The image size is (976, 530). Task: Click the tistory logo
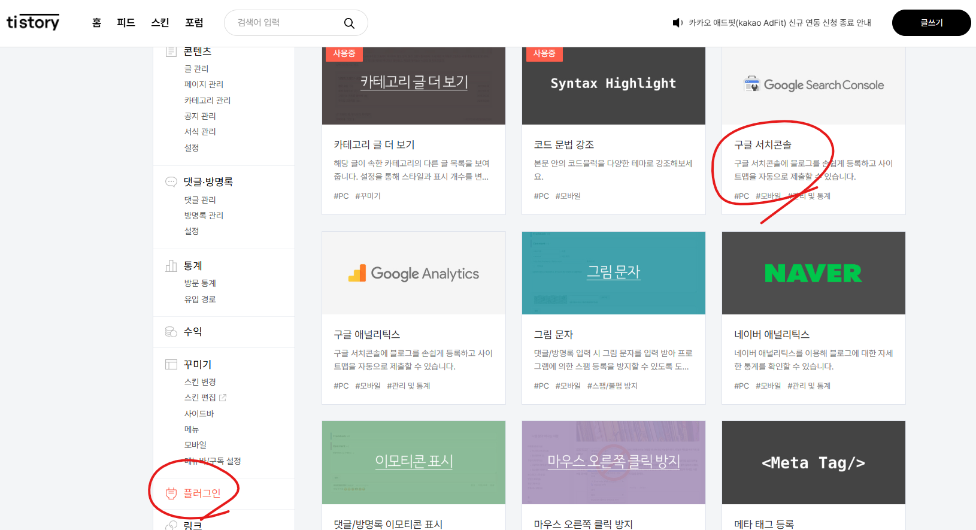[33, 22]
